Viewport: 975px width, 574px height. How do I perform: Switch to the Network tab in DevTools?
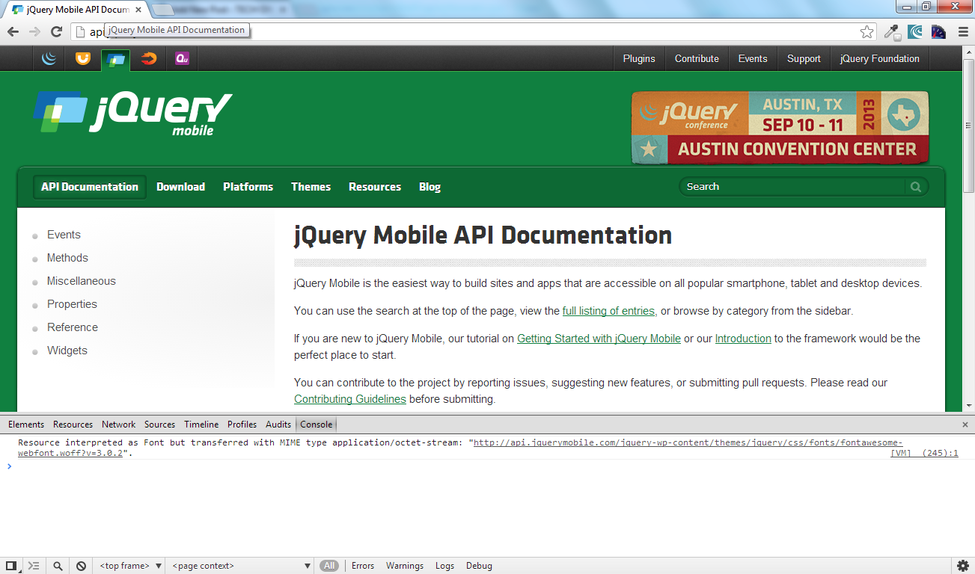tap(119, 424)
